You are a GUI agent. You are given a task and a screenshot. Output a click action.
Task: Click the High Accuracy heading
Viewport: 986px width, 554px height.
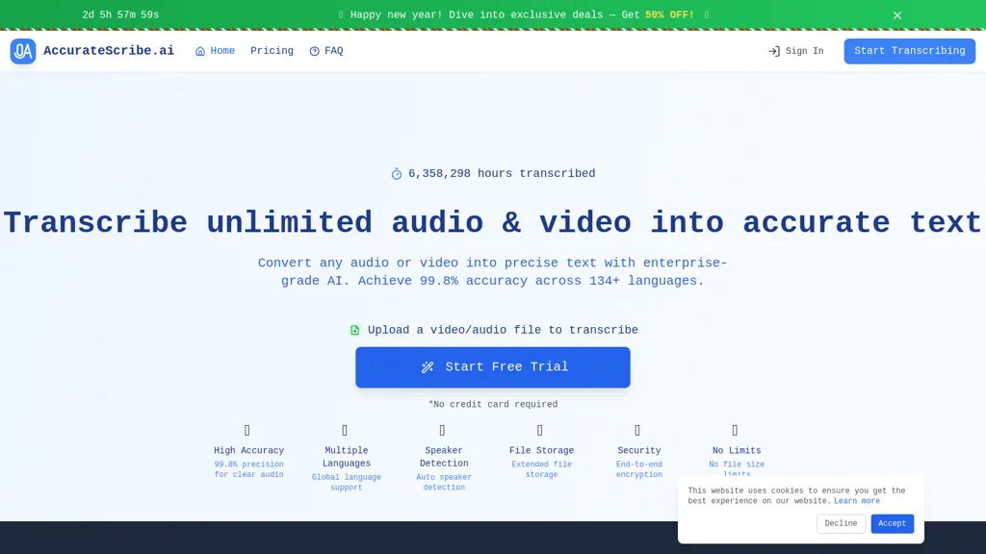click(x=249, y=450)
